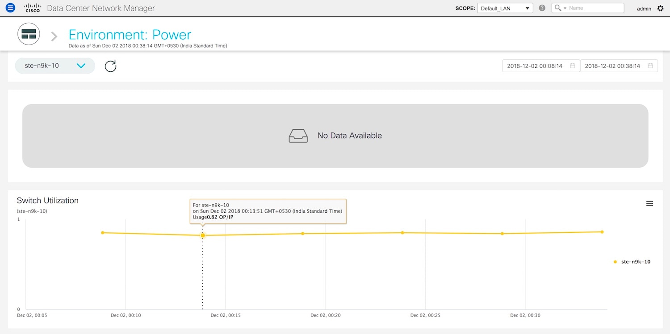Screen dimensions: 670x334
Task: Click the search magnifier icon
Action: tap(557, 8)
